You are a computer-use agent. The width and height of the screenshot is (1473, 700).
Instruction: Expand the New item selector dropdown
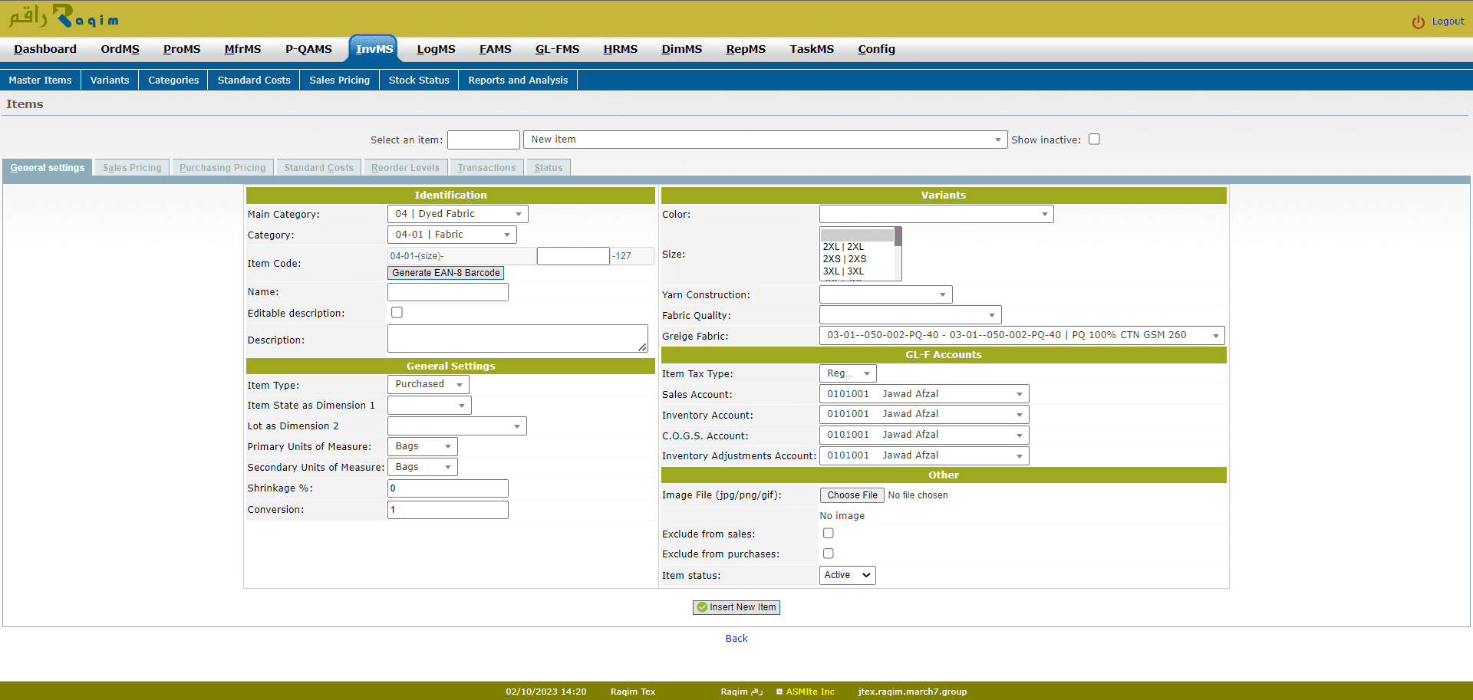(x=765, y=140)
